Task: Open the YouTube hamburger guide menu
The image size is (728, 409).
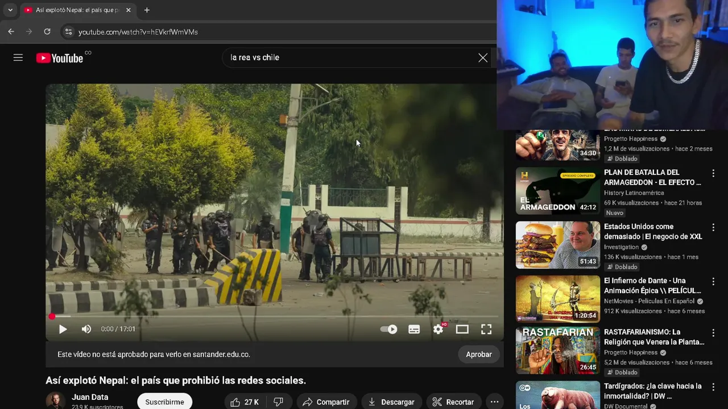Action: pos(18,57)
